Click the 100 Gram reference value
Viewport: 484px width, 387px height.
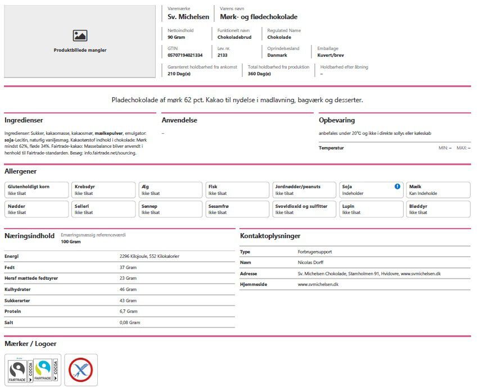coord(71,242)
